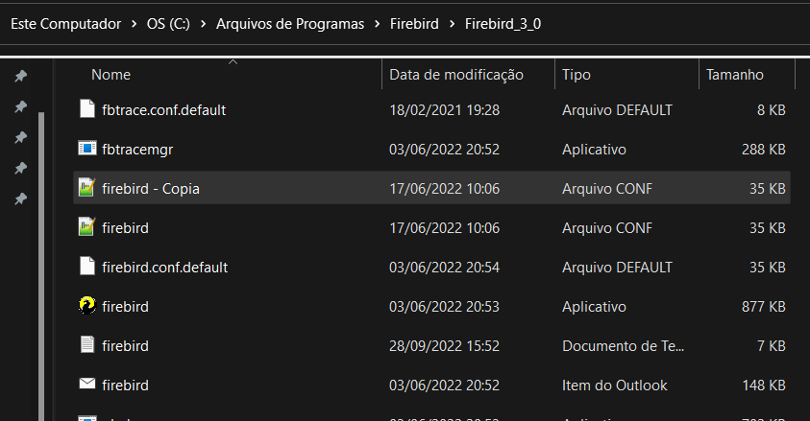
Task: Expand chevron after 'Este Computador' breadcrumb
Action: (x=135, y=24)
